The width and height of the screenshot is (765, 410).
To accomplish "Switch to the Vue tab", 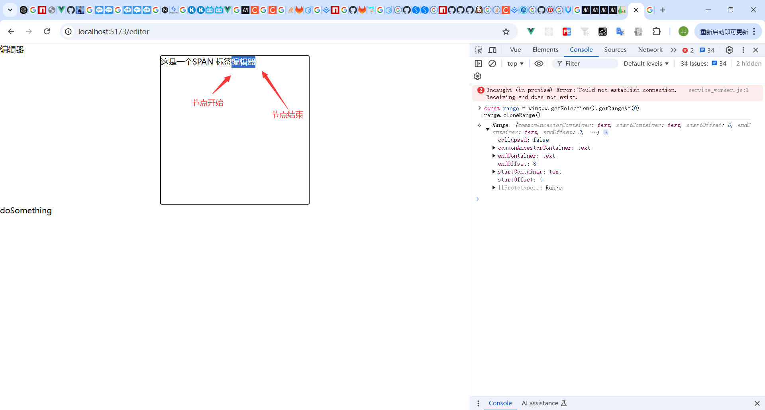I will click(x=515, y=50).
